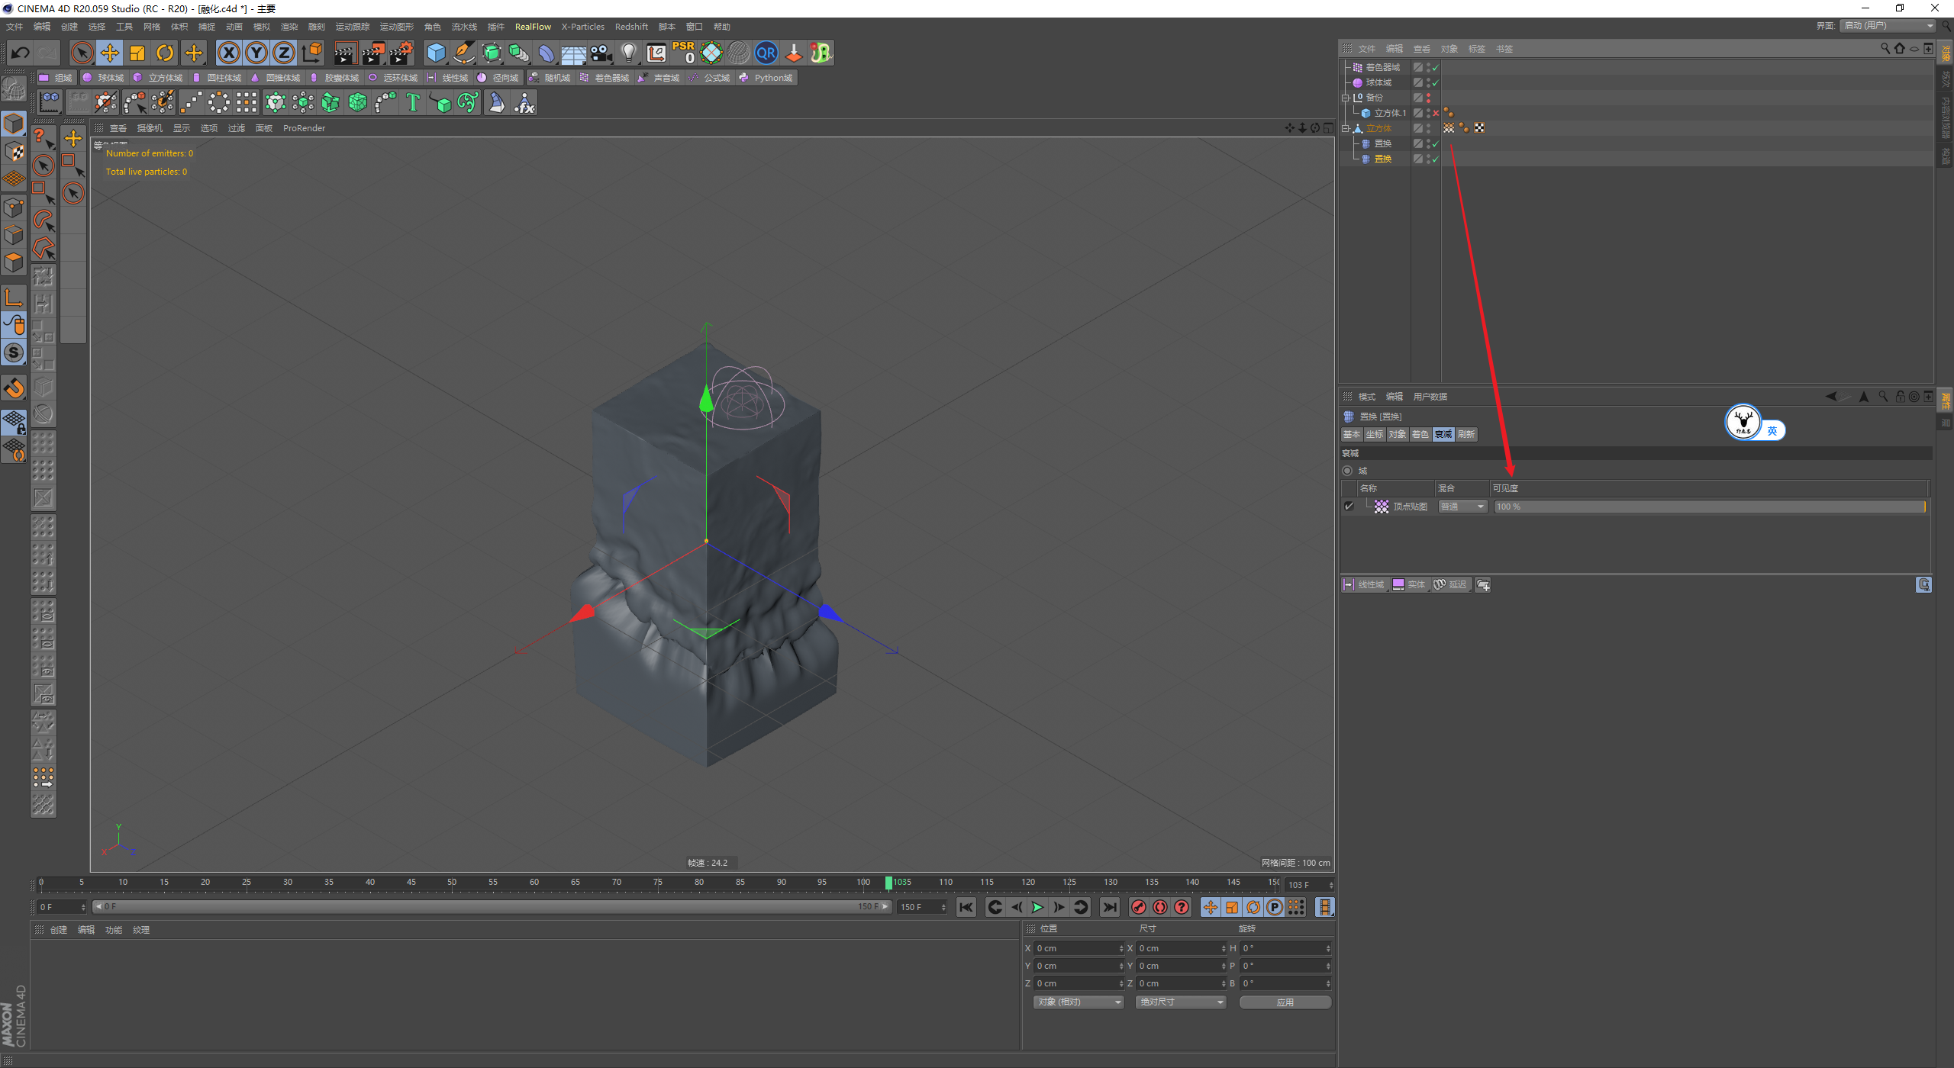Select the 域 radio button under 衰减
This screenshot has width=1954, height=1068.
pos(1347,471)
